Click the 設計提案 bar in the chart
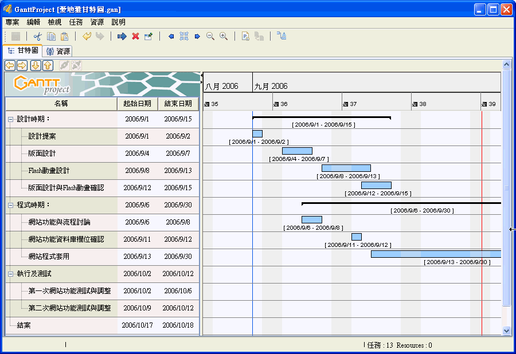 (257, 134)
